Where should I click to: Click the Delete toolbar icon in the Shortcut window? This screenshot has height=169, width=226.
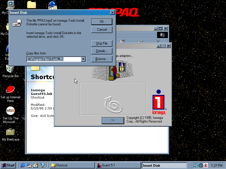click(x=158, y=41)
